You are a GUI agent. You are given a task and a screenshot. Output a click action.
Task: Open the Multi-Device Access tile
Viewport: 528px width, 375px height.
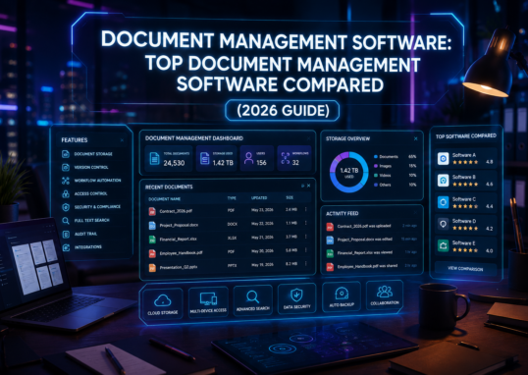pos(208,302)
